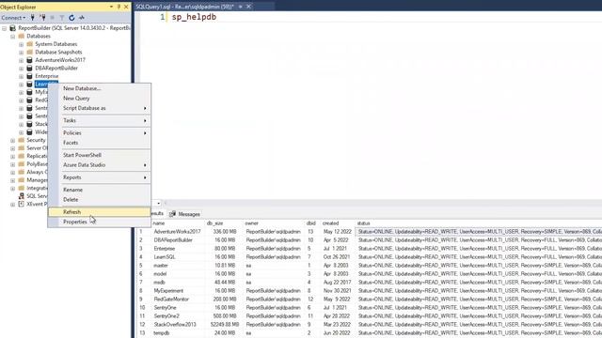Click the Security folder icon
The width and height of the screenshot is (602, 338).
[22, 140]
